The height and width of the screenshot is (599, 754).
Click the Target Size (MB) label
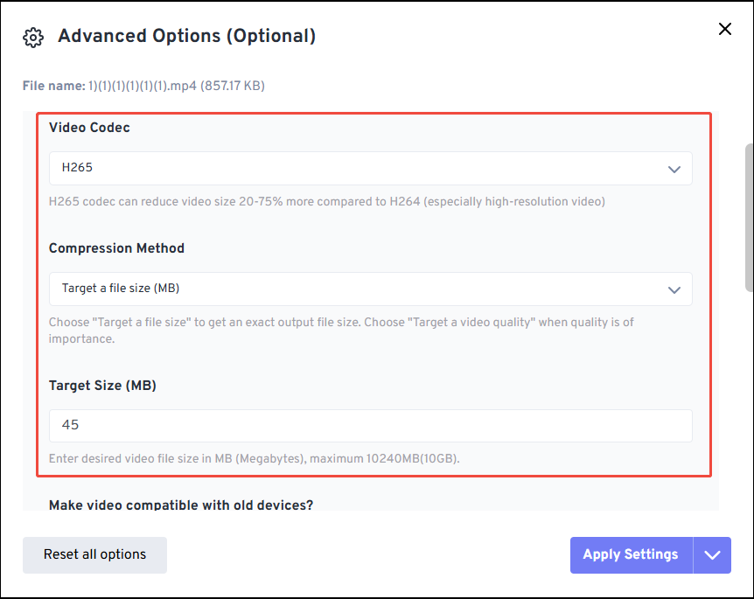pos(102,386)
